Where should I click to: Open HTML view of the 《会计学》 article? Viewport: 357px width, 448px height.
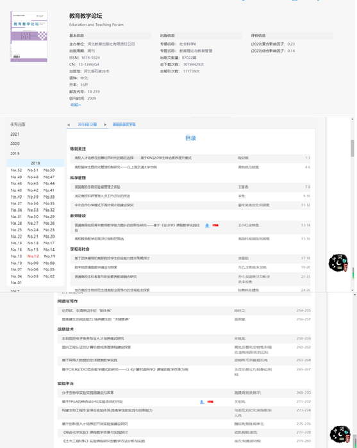pos(215,226)
